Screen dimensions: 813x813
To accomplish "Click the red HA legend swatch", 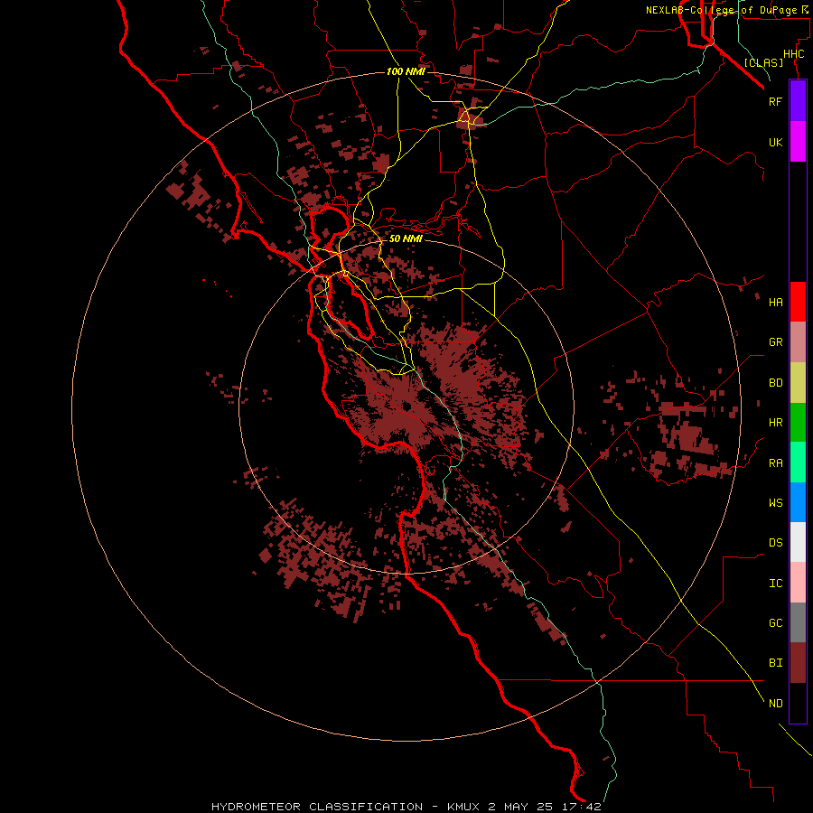I will tap(798, 302).
